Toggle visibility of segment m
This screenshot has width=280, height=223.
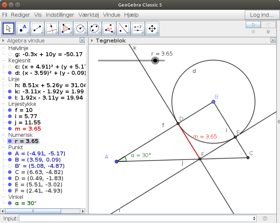[10, 129]
